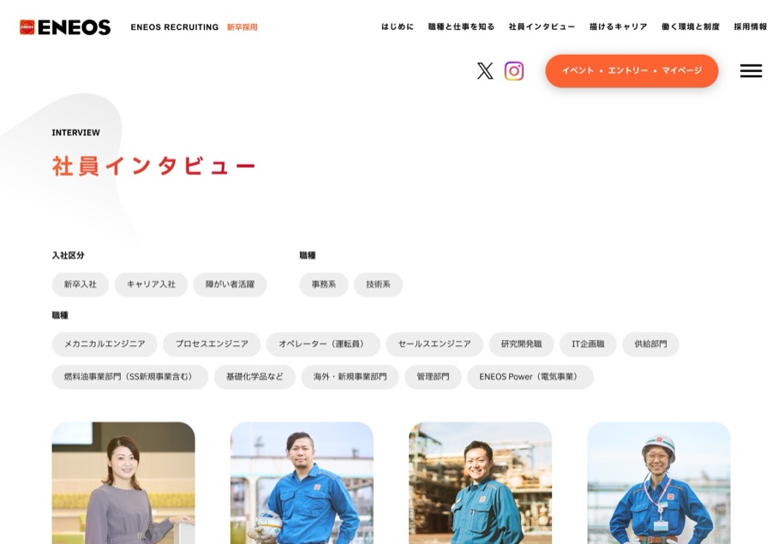This screenshot has width=784, height=544.
Task: Toggle the プロセスエンジニア filter
Action: pos(212,344)
